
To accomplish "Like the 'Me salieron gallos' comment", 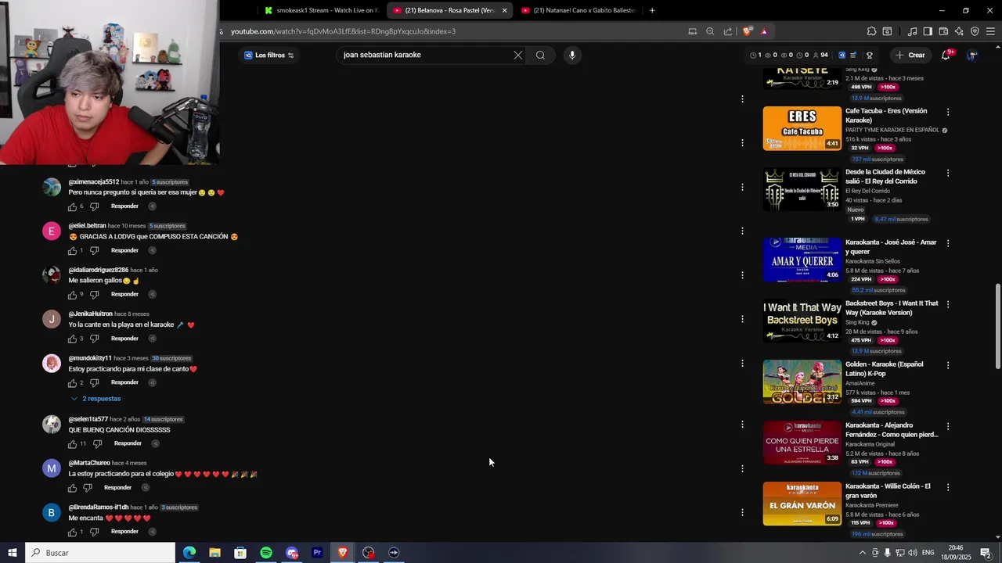I will coord(72,295).
